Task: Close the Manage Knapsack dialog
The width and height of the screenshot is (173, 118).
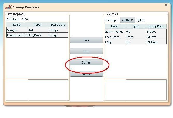Action: (x=166, y=5)
